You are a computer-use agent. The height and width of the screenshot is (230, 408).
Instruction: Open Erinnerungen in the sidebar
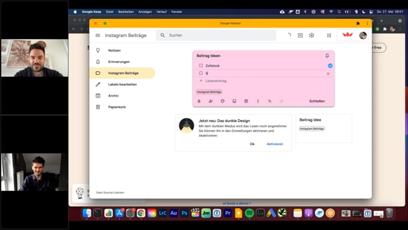[x=122, y=62]
